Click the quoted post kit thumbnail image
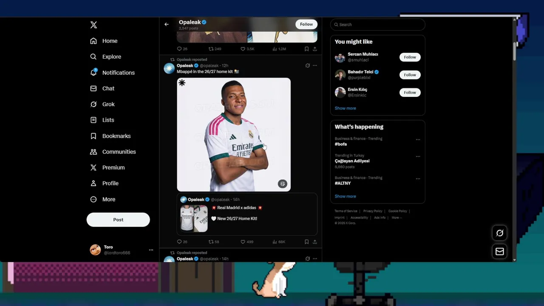This screenshot has width=544, height=306. click(x=194, y=218)
